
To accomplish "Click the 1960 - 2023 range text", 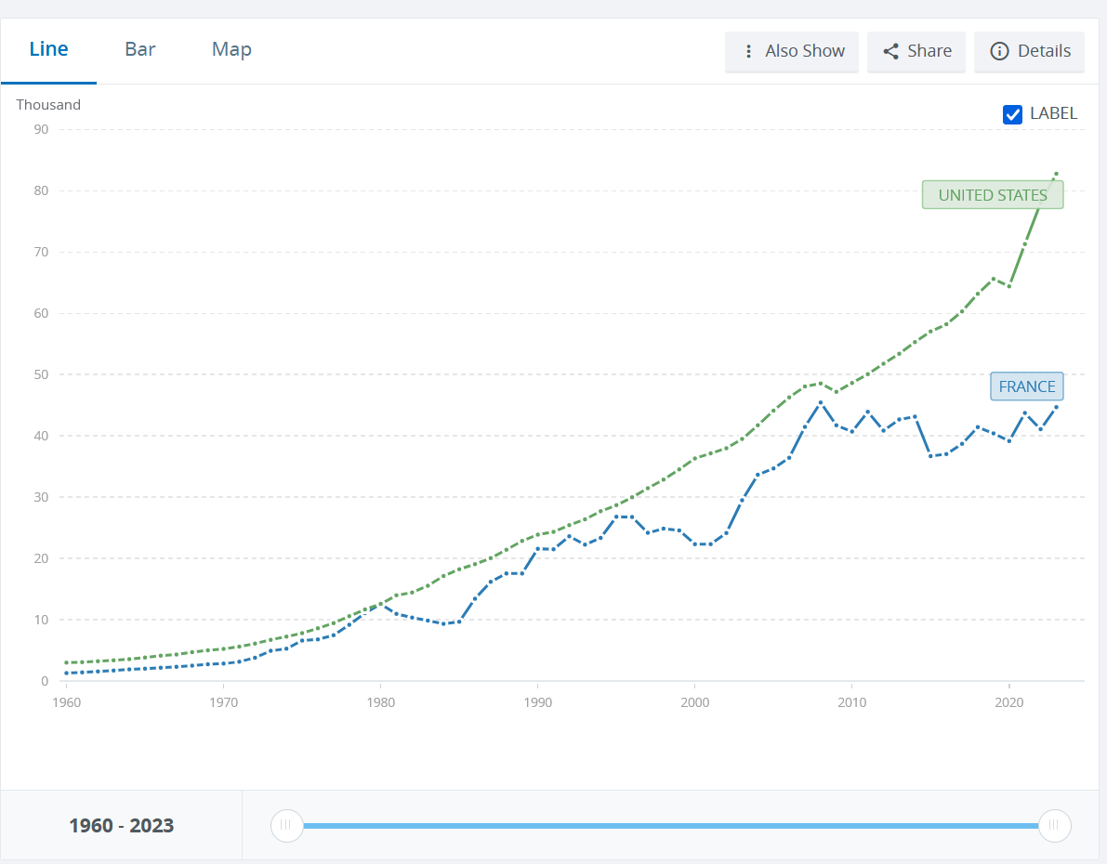I will [122, 825].
